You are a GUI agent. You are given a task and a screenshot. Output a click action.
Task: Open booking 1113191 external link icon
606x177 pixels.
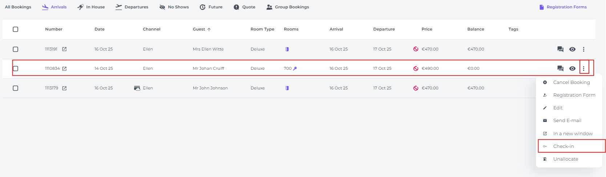[64, 49]
